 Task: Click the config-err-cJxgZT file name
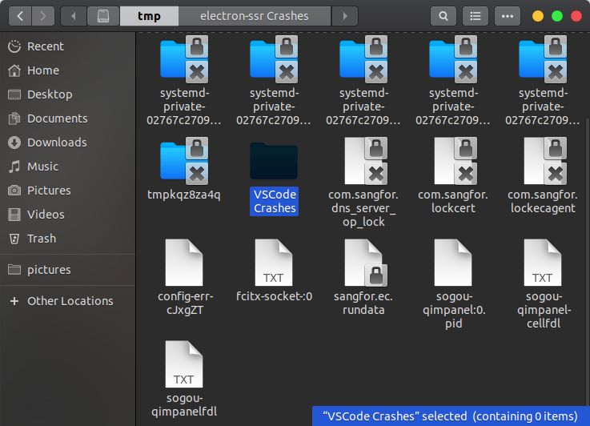click(x=186, y=303)
